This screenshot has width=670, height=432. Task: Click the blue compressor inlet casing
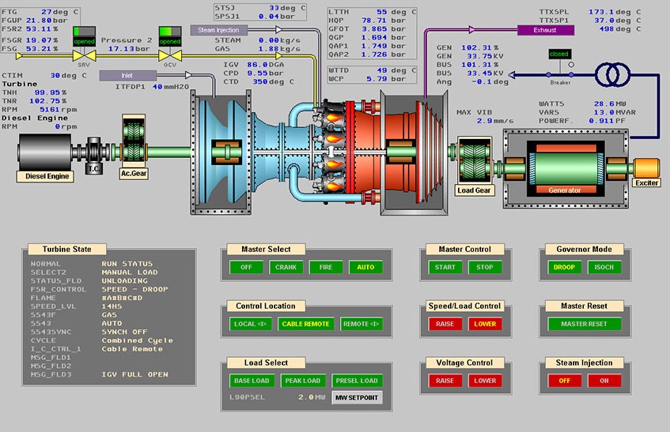point(221,152)
